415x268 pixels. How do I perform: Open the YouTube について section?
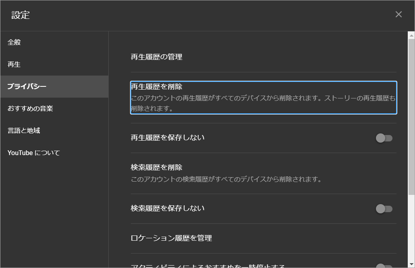(54, 153)
